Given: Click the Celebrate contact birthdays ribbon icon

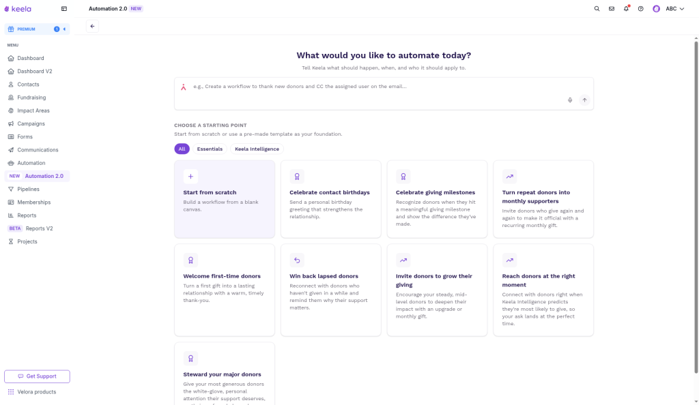Looking at the screenshot, I should 297,177.
